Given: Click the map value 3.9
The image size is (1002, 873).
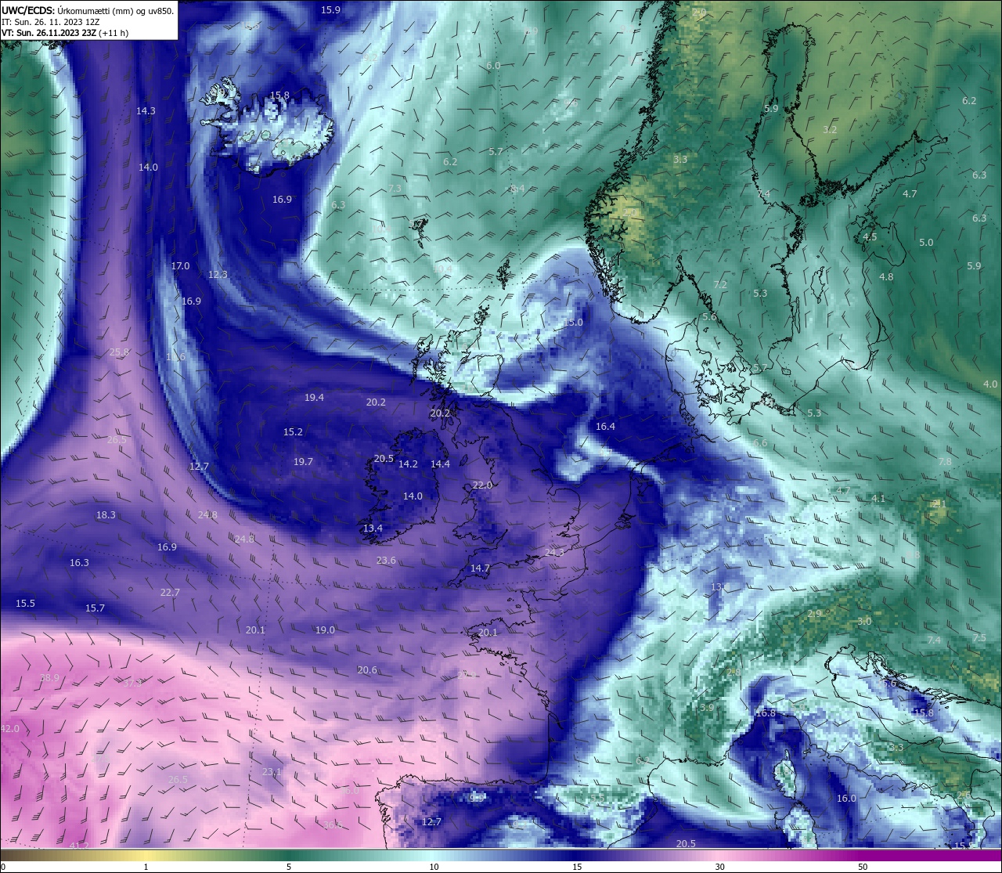Looking at the screenshot, I should 707,708.
